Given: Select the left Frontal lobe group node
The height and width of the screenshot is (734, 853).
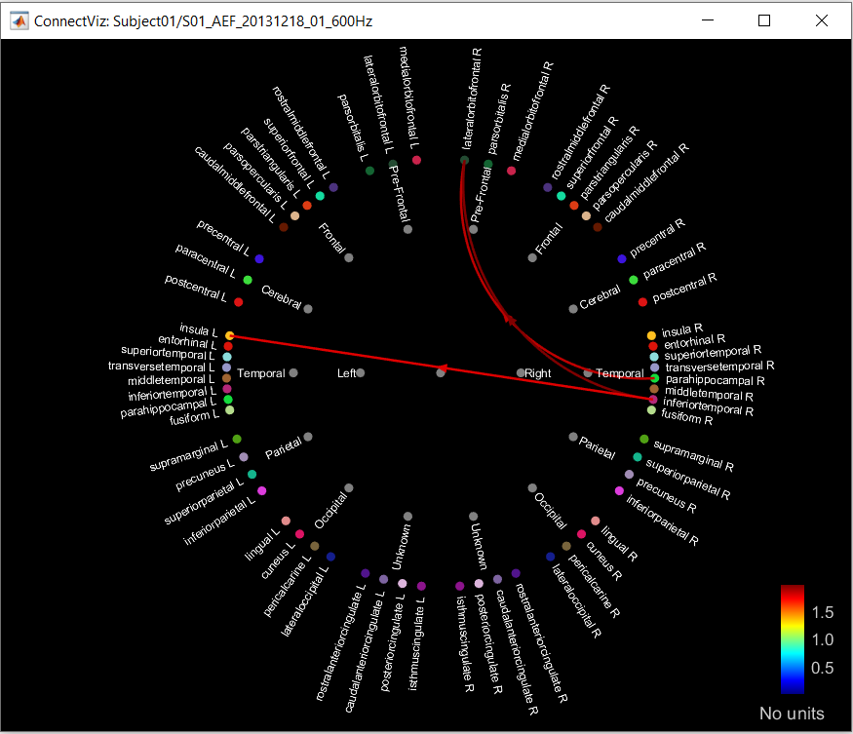Looking at the screenshot, I should pyautogui.click(x=349, y=257).
